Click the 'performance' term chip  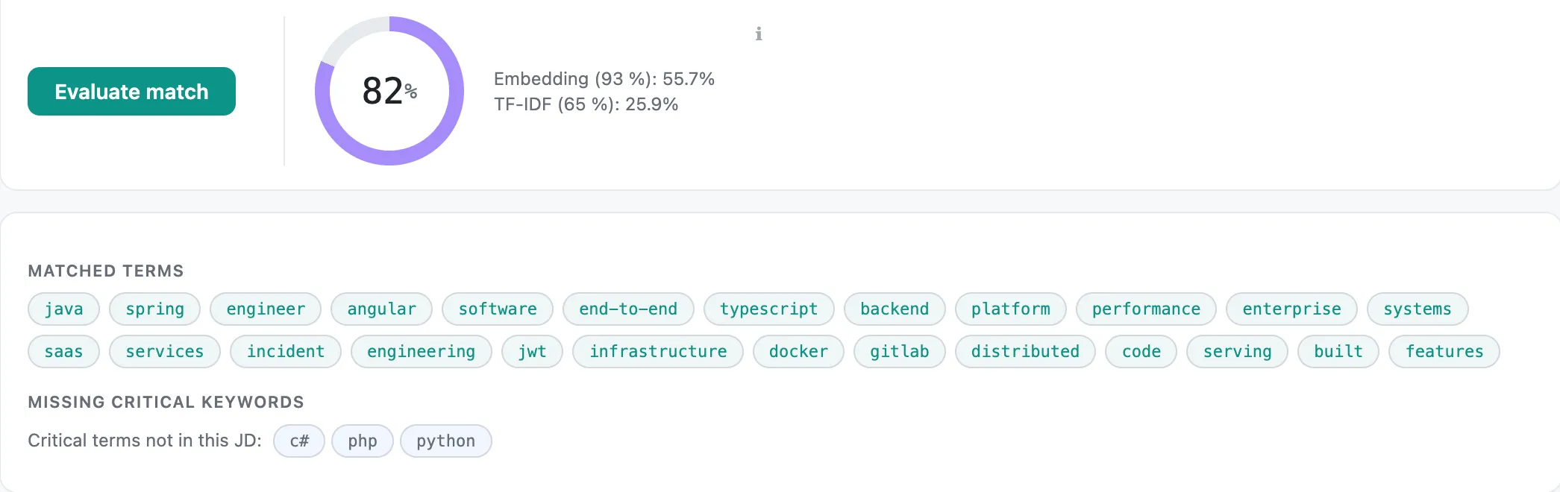pyautogui.click(x=1146, y=309)
